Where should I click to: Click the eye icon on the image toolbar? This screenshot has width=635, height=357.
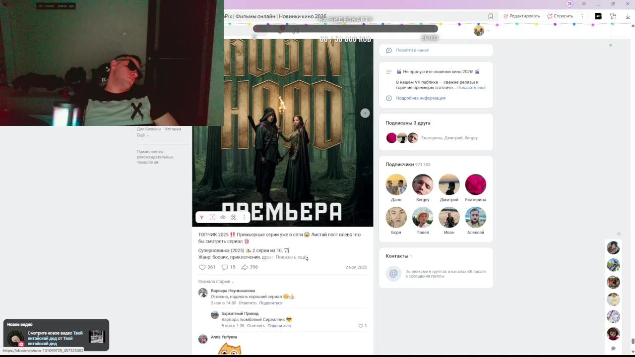point(223,217)
